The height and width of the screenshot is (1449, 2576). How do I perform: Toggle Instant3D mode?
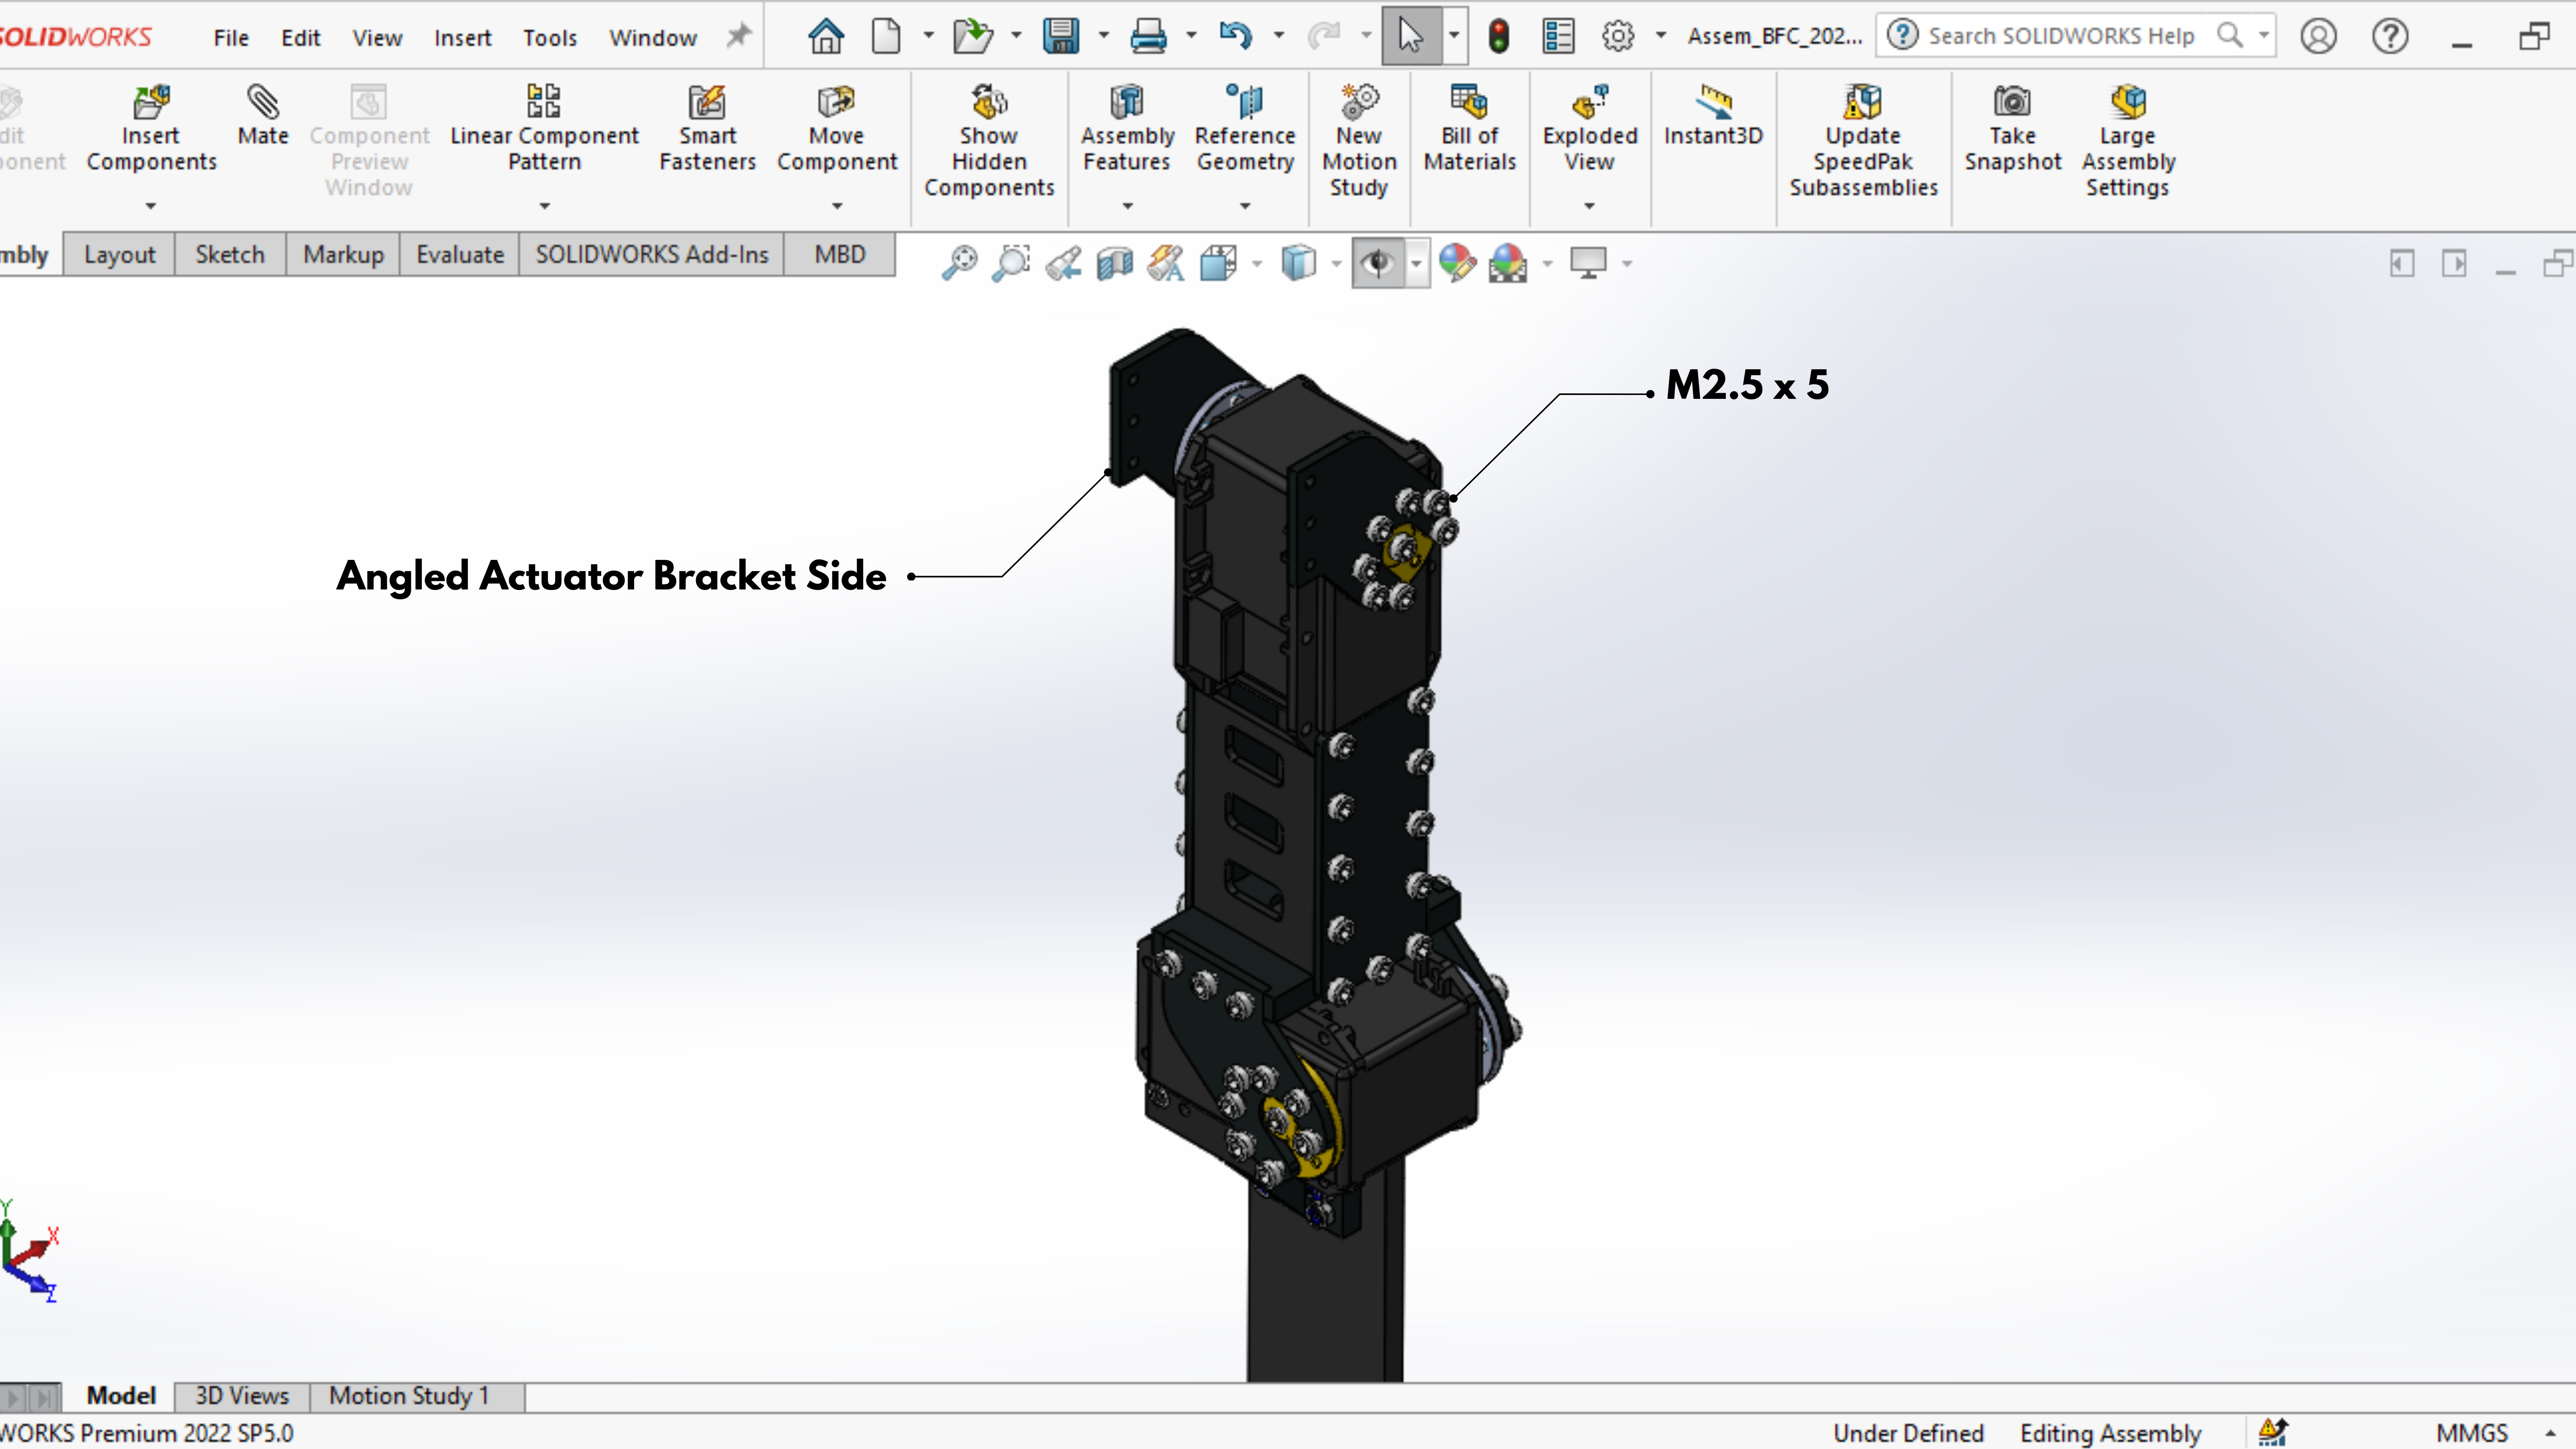point(1713,116)
